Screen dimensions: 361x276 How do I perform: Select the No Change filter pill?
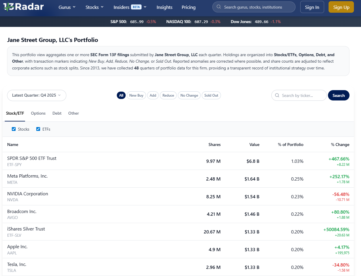[189, 95]
